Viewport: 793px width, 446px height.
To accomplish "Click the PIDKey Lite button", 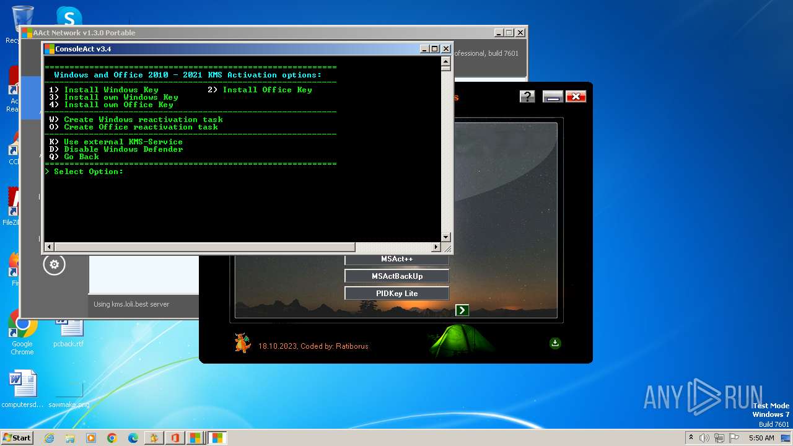I will [x=396, y=294].
